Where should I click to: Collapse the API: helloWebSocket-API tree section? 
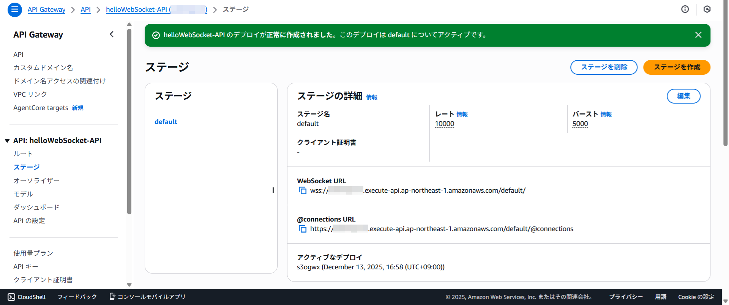pos(7,141)
